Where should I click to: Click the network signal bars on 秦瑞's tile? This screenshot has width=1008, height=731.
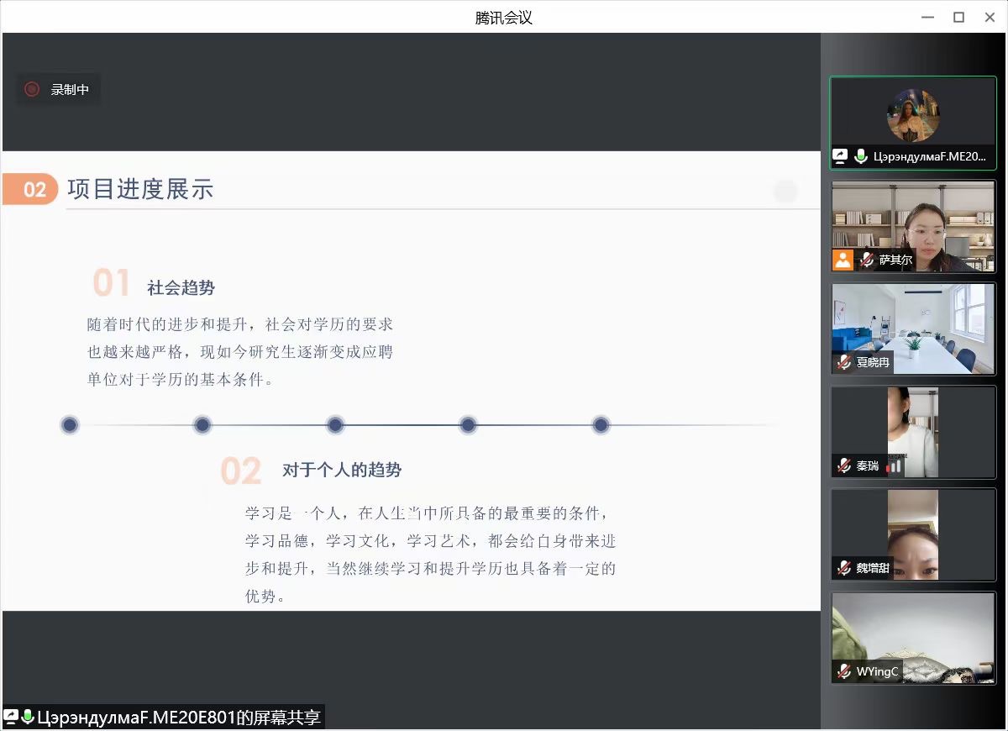click(895, 465)
